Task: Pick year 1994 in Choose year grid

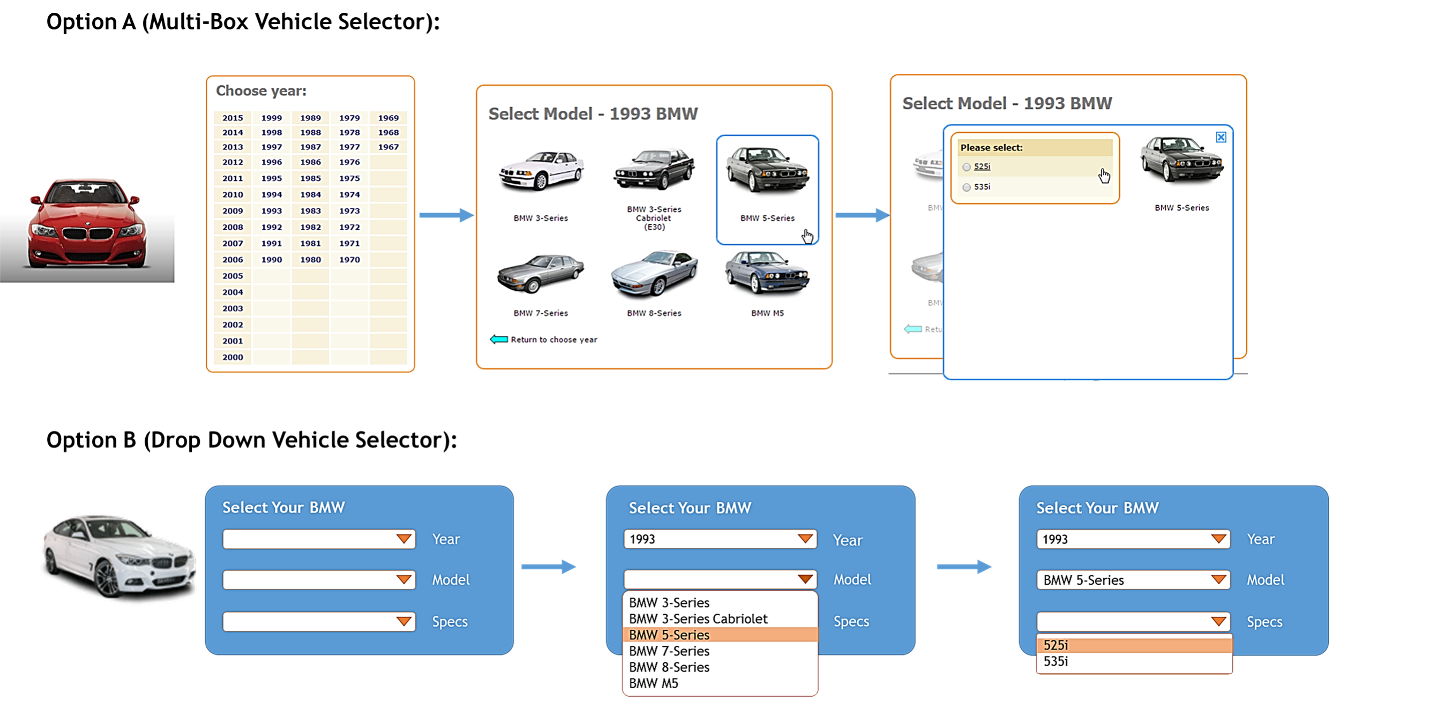Action: [x=272, y=194]
